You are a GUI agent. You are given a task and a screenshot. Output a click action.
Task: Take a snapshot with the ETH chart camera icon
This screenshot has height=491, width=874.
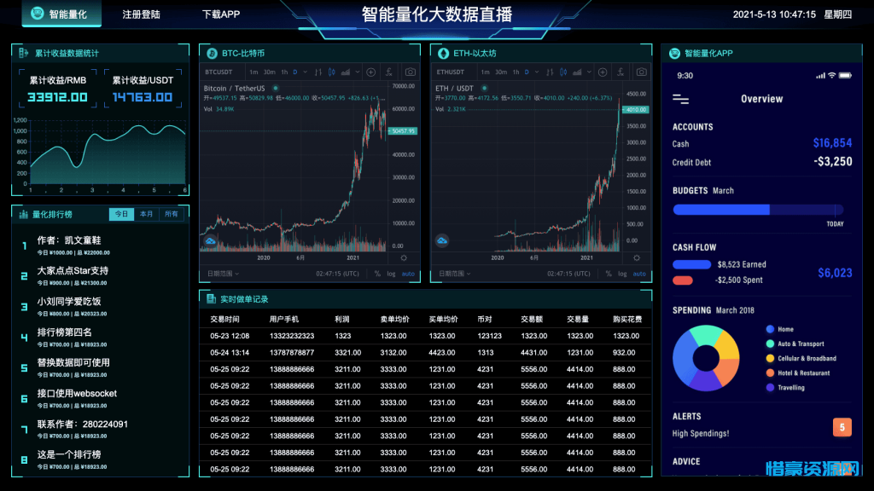coord(641,72)
